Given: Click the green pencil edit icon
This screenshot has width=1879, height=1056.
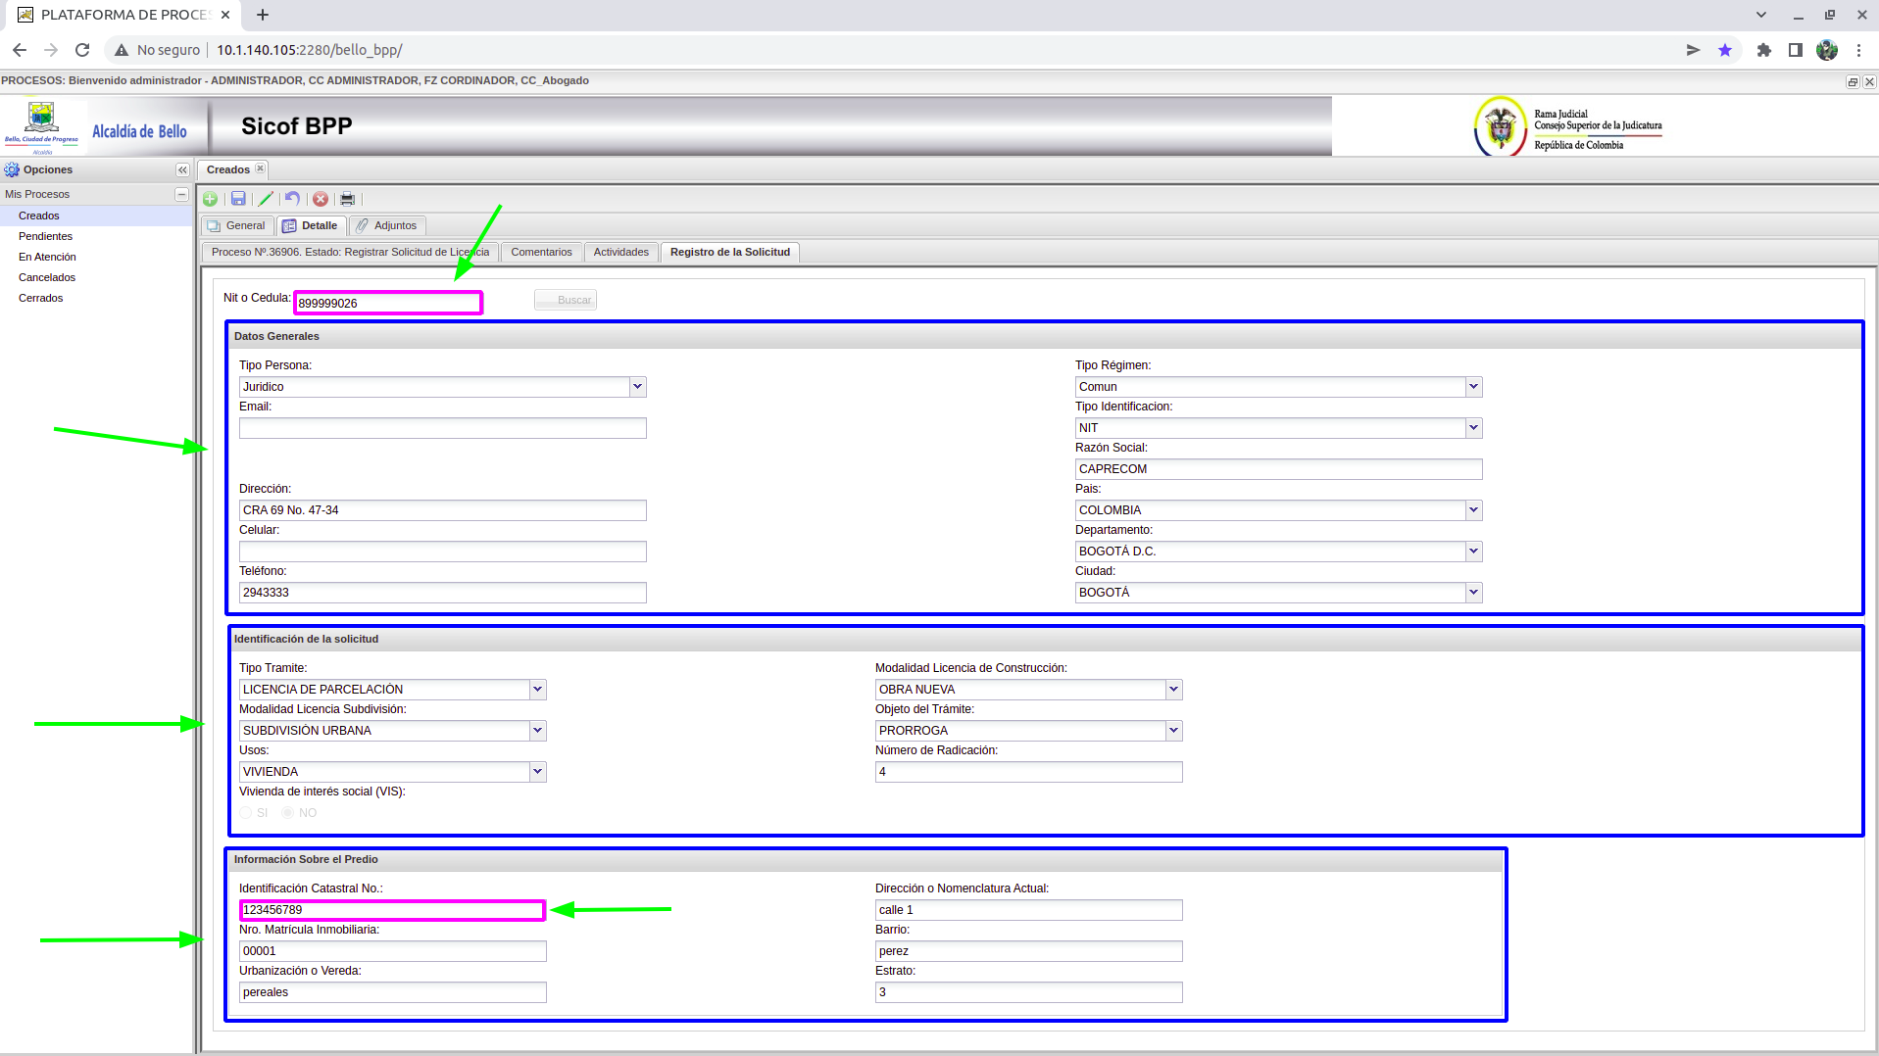Looking at the screenshot, I should tap(266, 199).
